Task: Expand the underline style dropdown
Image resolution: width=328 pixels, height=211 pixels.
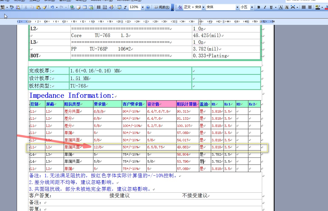Action: coord(276,7)
